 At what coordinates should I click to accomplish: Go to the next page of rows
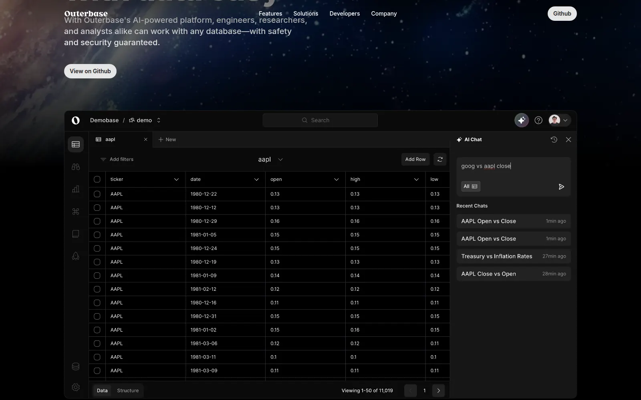tap(438, 390)
